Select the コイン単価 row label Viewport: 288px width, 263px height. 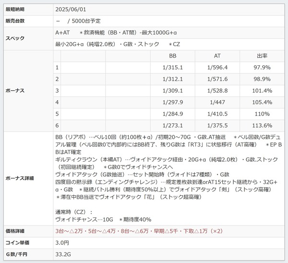click(x=17, y=243)
